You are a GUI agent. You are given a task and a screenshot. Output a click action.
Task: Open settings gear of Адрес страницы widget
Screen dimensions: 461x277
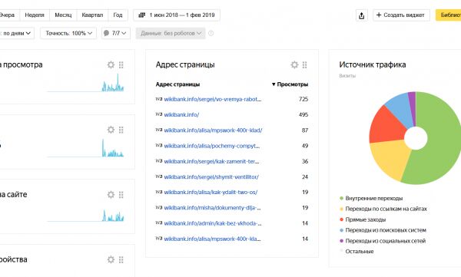click(x=294, y=64)
